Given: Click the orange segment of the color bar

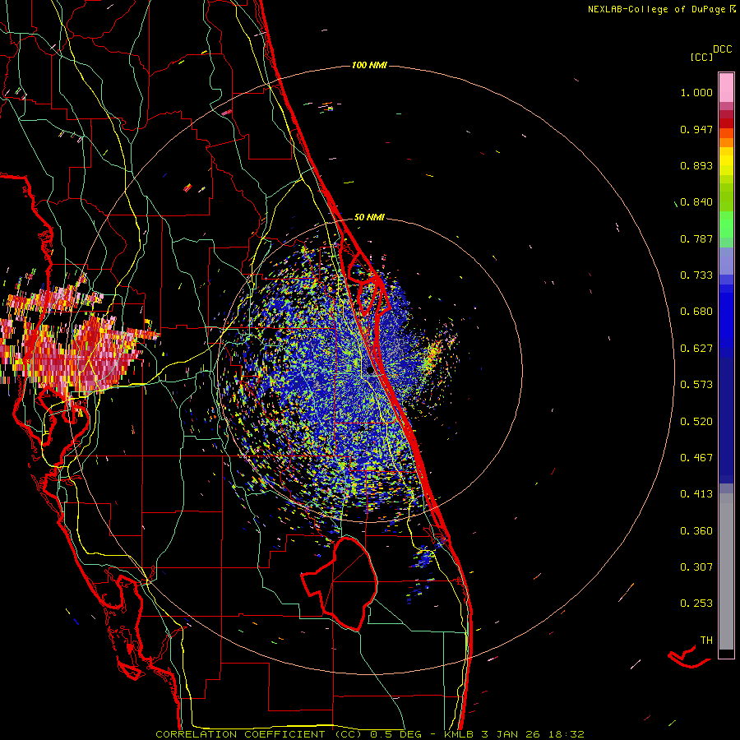Looking at the screenshot, I should coord(726,137).
